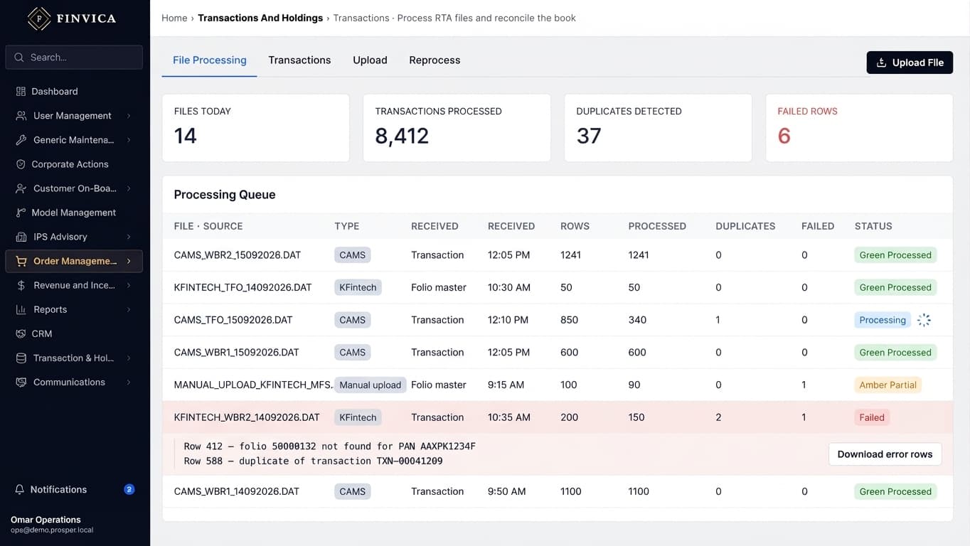Expand the IPS Advisory chevron

click(129, 237)
